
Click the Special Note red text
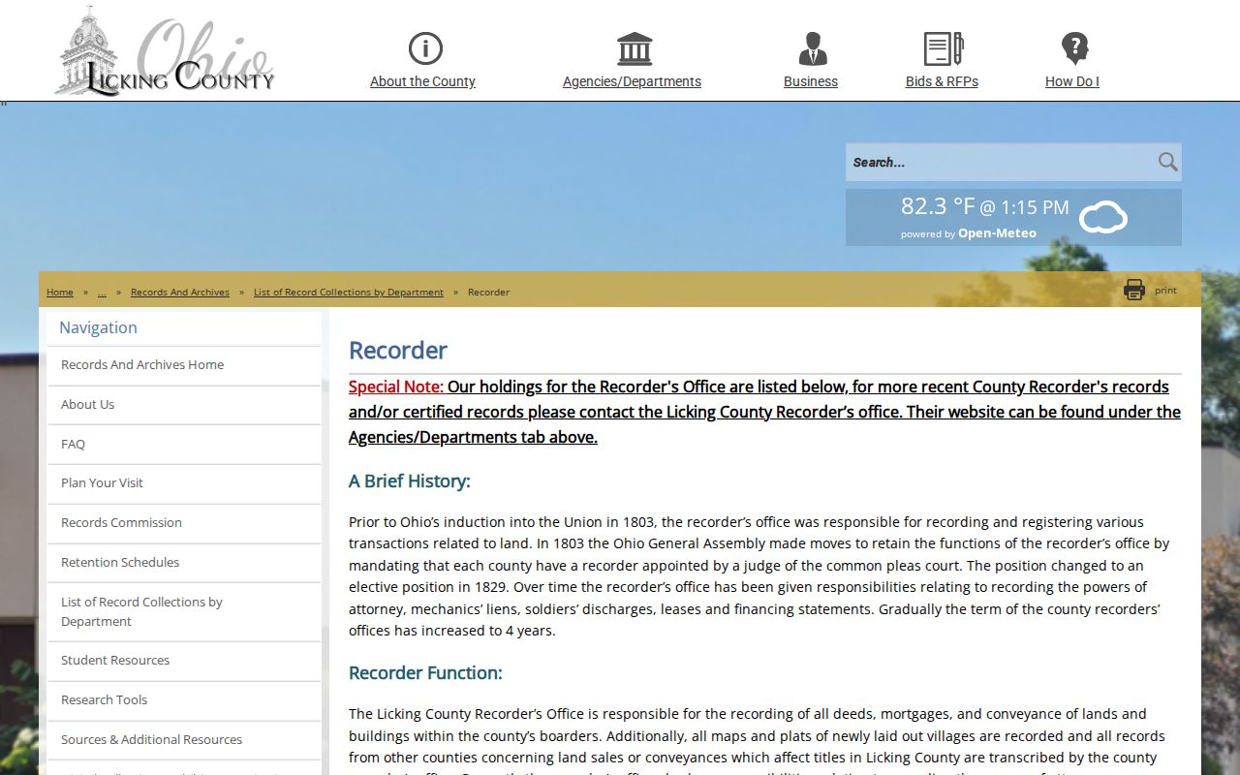tap(396, 387)
